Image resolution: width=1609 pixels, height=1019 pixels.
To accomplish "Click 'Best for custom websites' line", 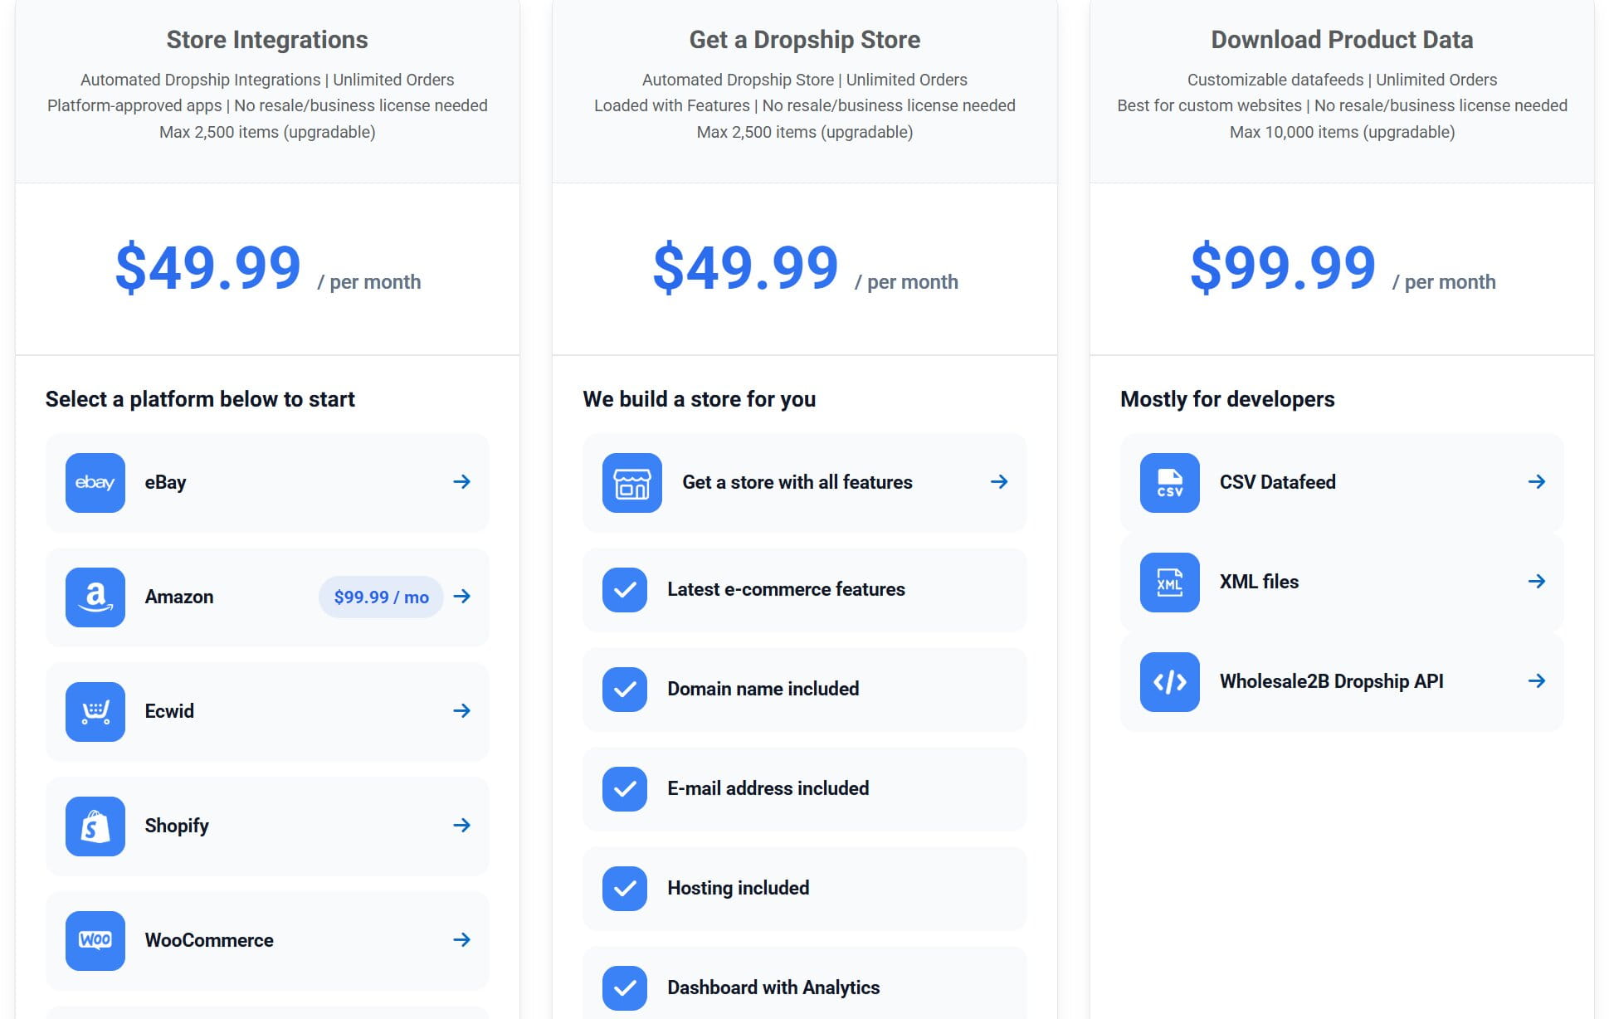I will point(1342,105).
